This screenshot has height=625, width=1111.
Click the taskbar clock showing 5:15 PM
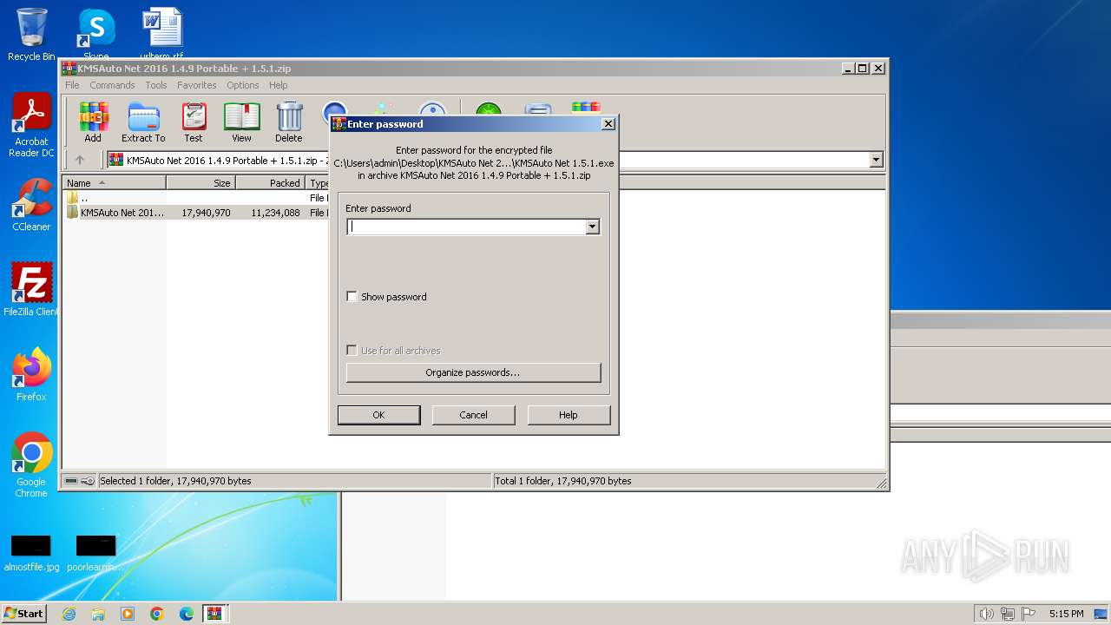click(x=1066, y=614)
